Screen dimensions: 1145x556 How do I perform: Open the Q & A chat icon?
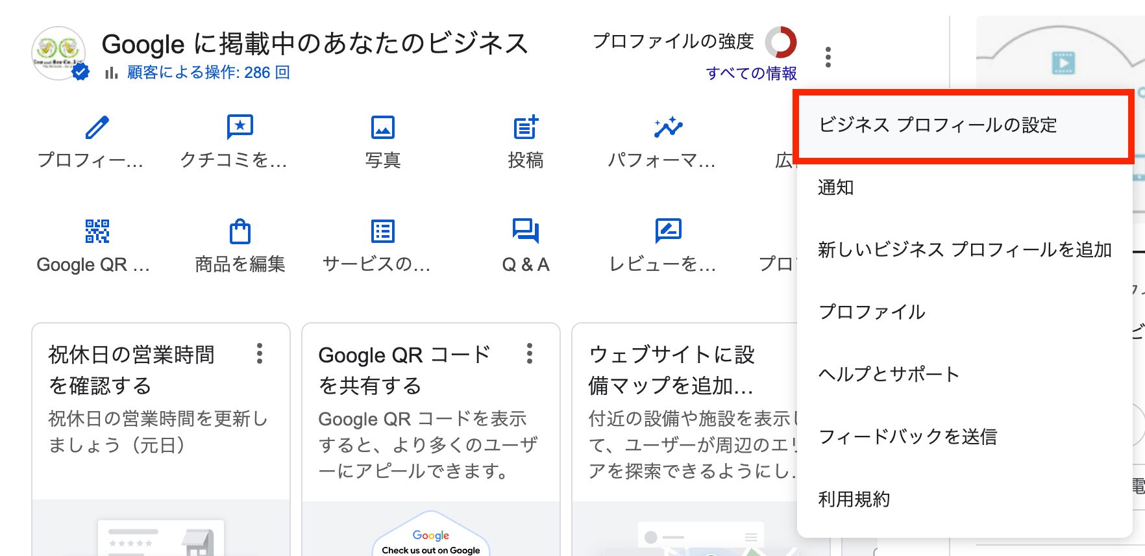tap(525, 231)
